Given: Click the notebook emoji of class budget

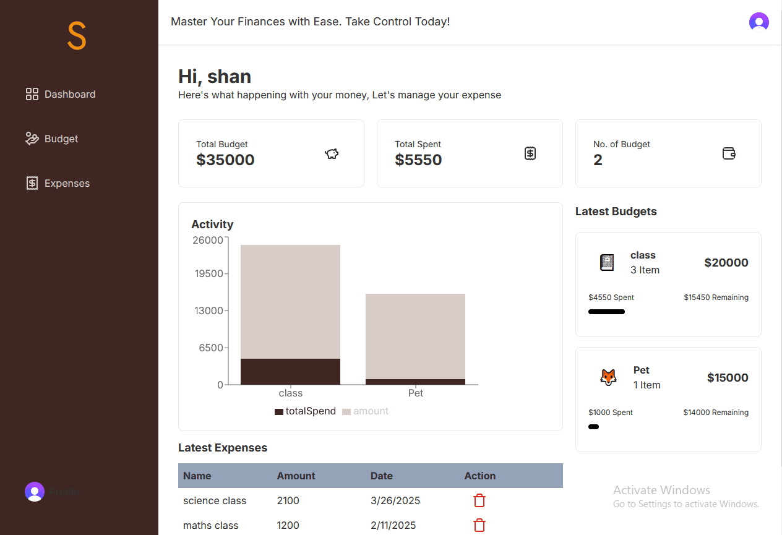Looking at the screenshot, I should tap(607, 262).
